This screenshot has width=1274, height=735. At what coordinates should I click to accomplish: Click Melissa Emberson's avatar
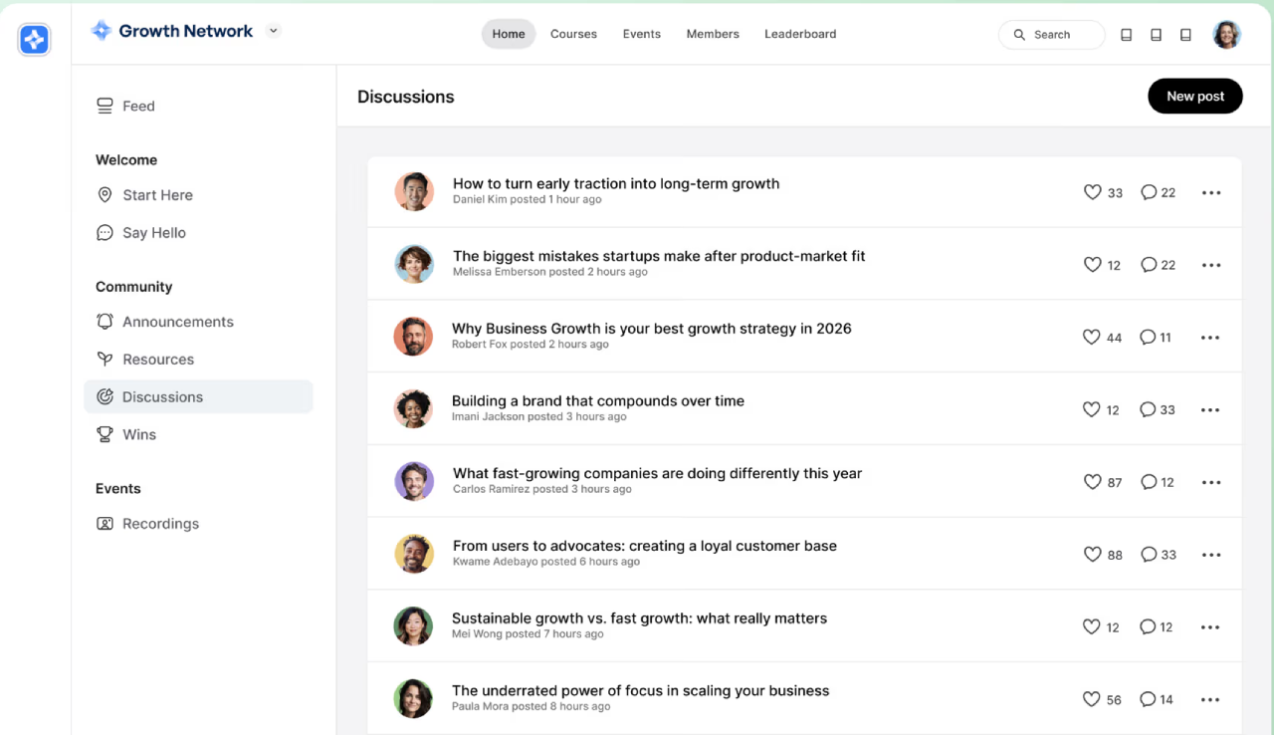coord(414,265)
